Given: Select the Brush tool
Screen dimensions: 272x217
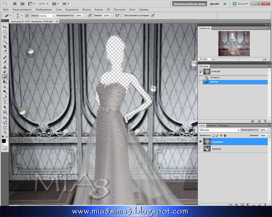Looking at the screenshot, I should pos(5,62).
